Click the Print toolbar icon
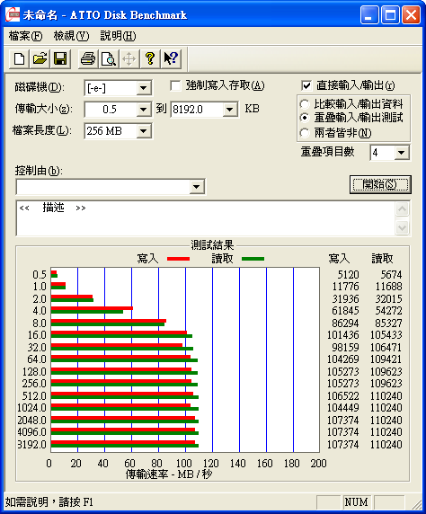 [x=88, y=59]
